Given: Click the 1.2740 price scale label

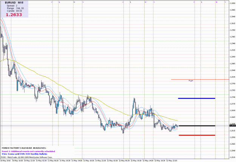Looking at the screenshot, I should point(233,97).
